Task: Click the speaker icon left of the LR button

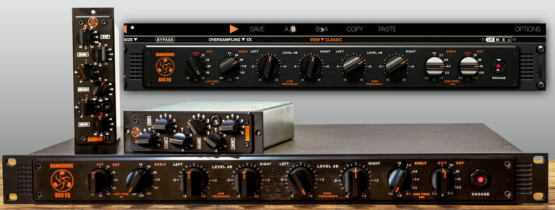Action: coord(483,39)
